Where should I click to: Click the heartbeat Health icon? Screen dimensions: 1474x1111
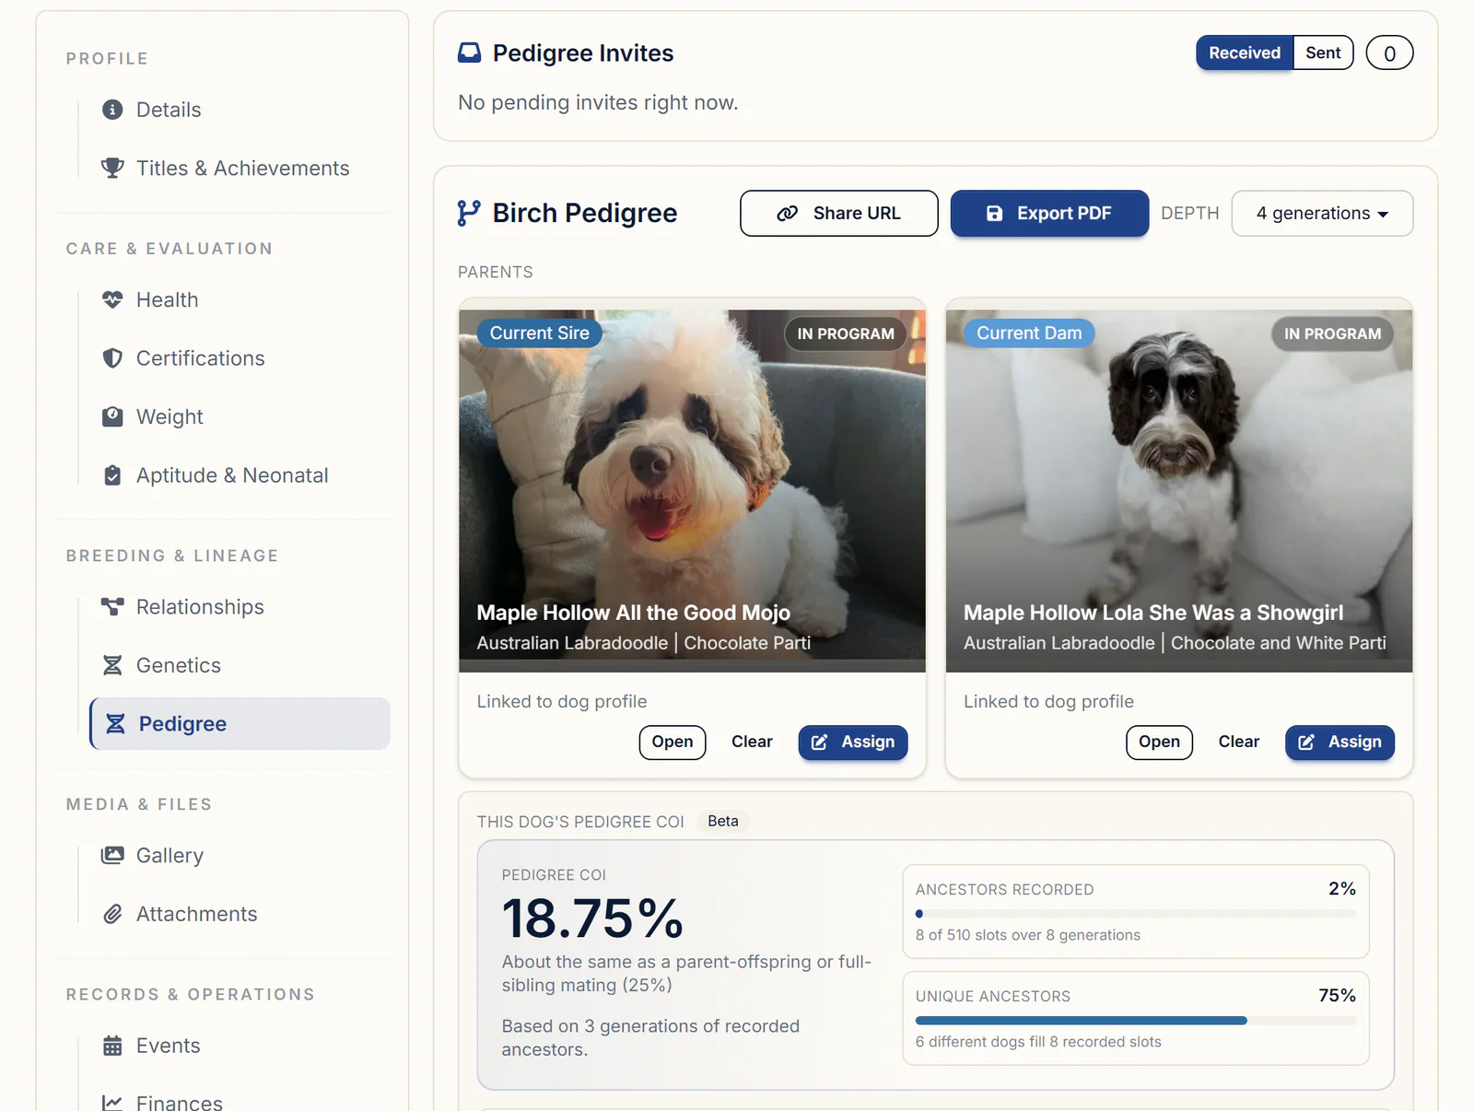[112, 299]
